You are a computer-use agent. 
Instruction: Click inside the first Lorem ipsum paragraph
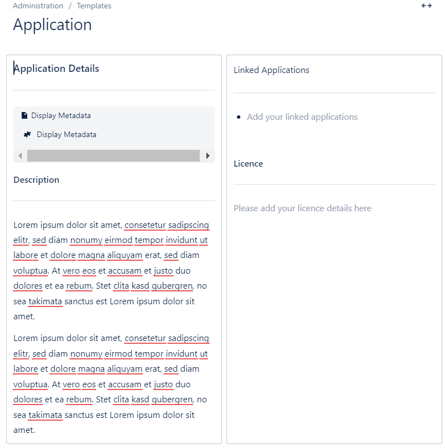[111, 271]
